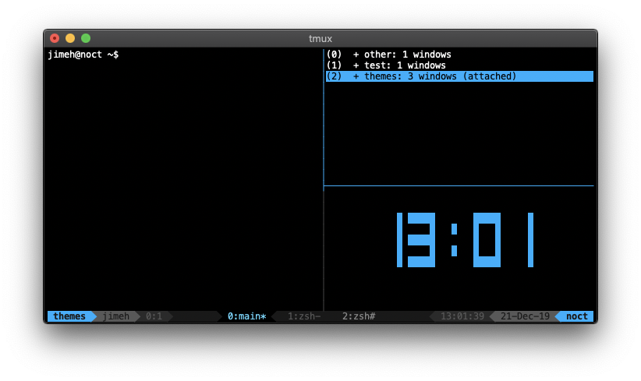Image resolution: width=641 pixels, height=381 pixels.
Task: Click the 'themes' session name in status bar
Action: tap(69, 316)
